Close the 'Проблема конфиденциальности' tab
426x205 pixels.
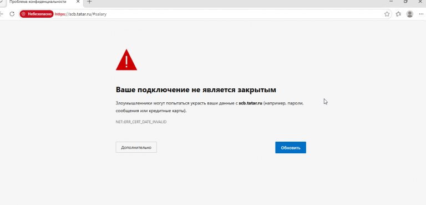[x=78, y=2]
